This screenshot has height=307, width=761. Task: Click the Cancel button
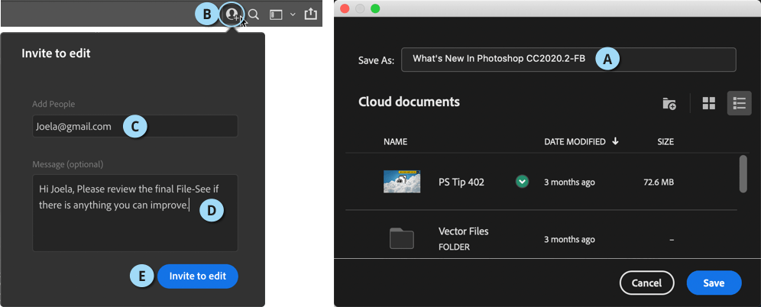click(647, 283)
